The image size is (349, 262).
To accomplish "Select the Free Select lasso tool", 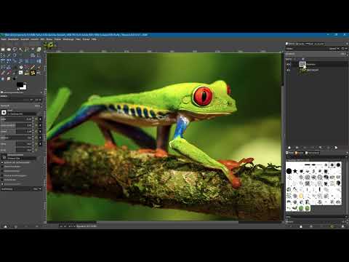I will 15,49.
